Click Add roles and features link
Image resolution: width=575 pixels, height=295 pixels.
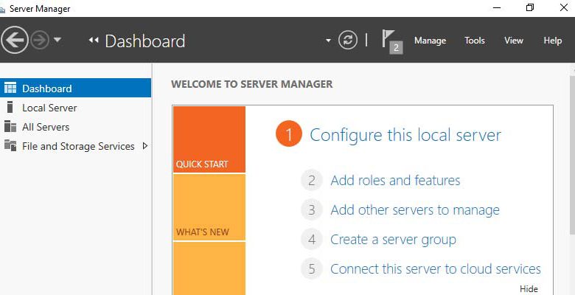[x=395, y=181]
